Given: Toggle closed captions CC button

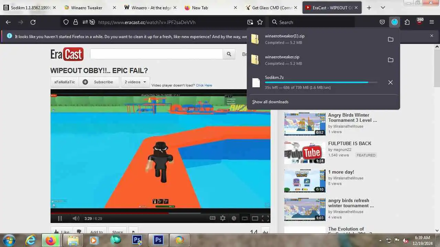Looking at the screenshot, I should point(213,218).
